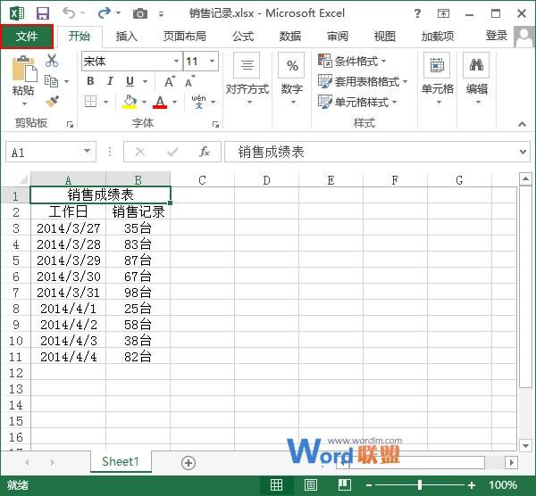This screenshot has height=496, width=536.
Task: Switch to the 数据 Data tab
Action: point(290,37)
